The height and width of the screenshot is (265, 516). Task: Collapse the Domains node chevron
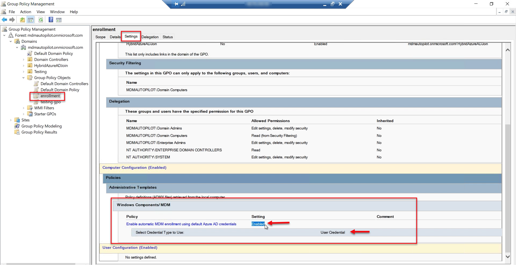(x=11, y=41)
